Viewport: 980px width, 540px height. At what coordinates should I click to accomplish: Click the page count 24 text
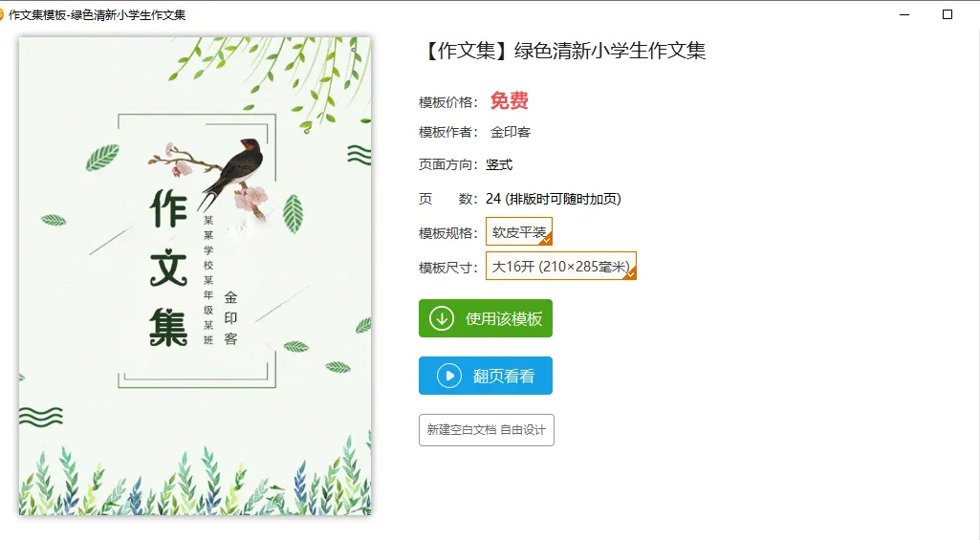[x=493, y=199]
